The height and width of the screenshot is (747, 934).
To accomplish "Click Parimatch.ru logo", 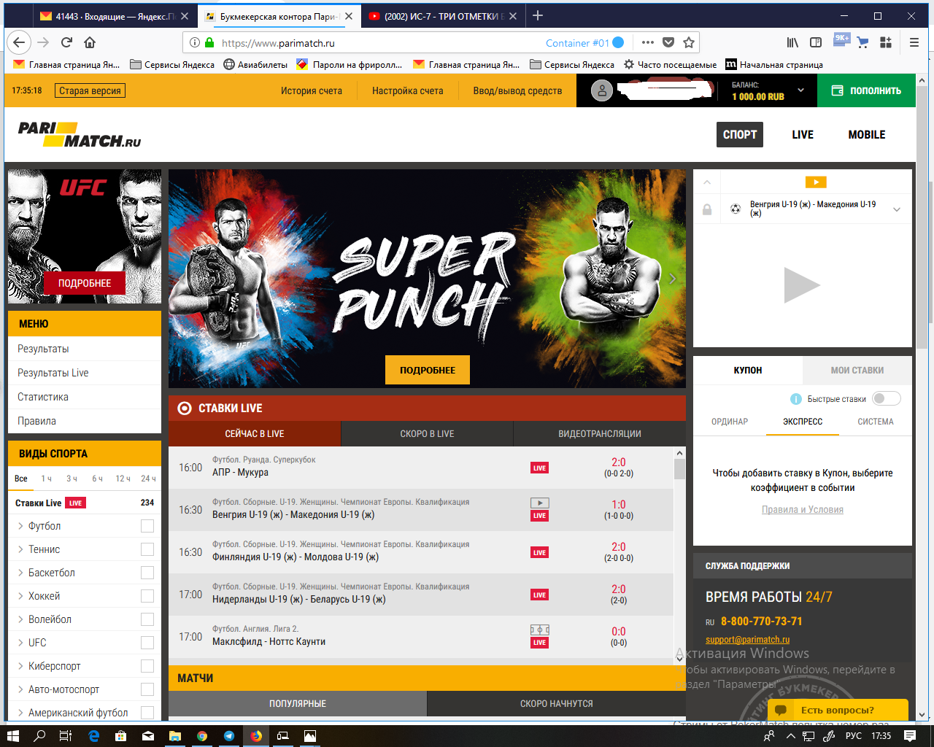I will point(80,134).
